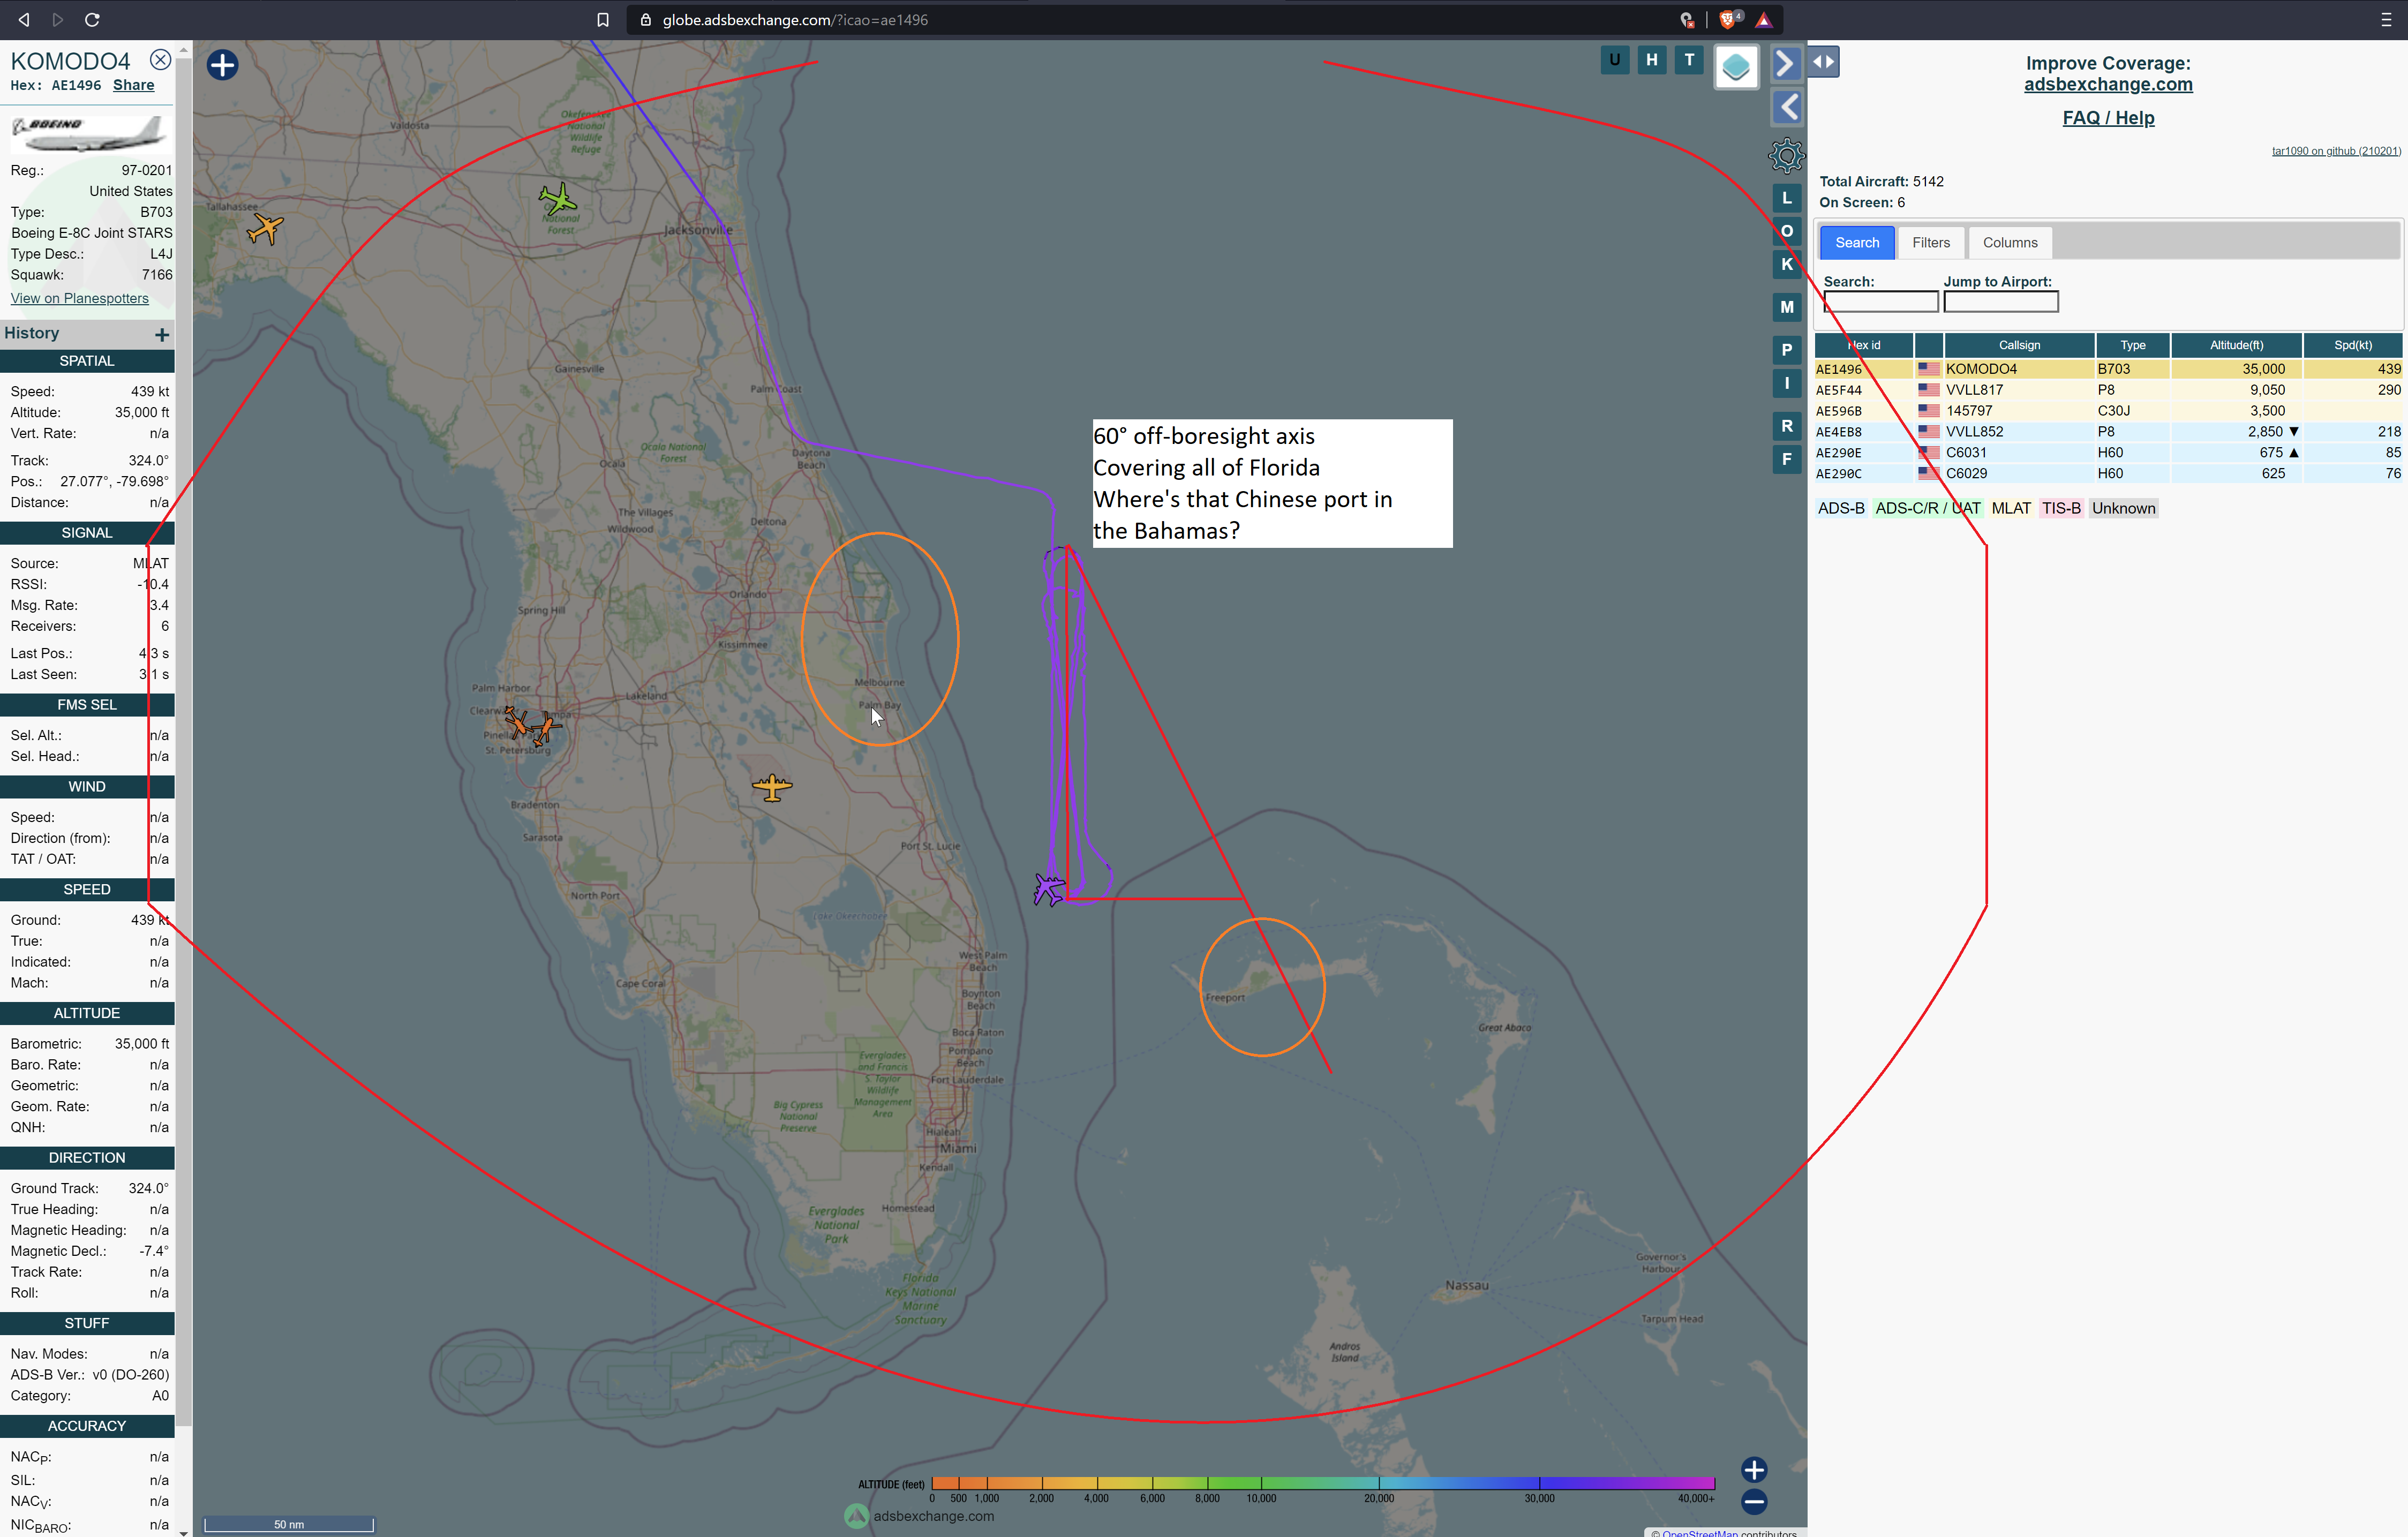Sort table by Hex id column header
This screenshot has width=2408, height=1537.
pyautogui.click(x=1863, y=345)
